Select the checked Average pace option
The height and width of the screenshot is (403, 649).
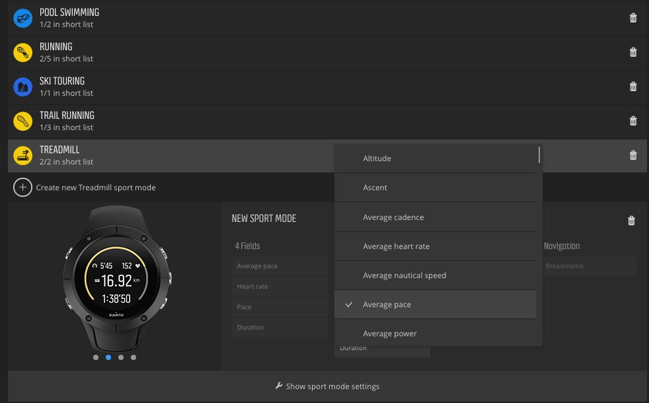point(435,305)
